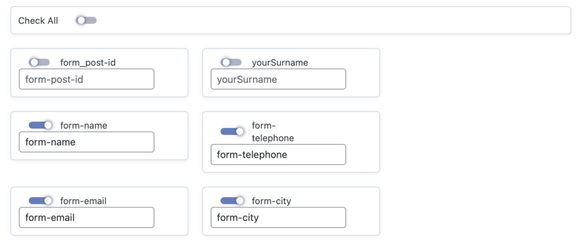581x244 pixels.
Task: Click the form-post-id text field
Action: [x=86, y=79]
